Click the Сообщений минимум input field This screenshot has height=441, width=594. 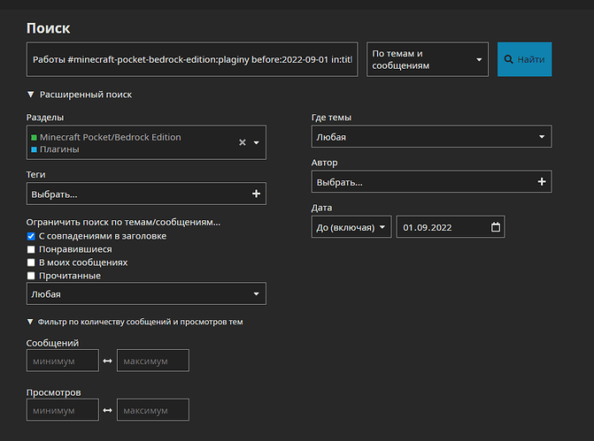point(64,361)
